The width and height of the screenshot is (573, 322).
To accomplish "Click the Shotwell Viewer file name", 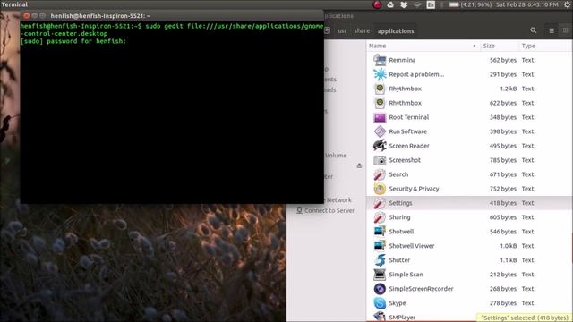I will pos(412,246).
